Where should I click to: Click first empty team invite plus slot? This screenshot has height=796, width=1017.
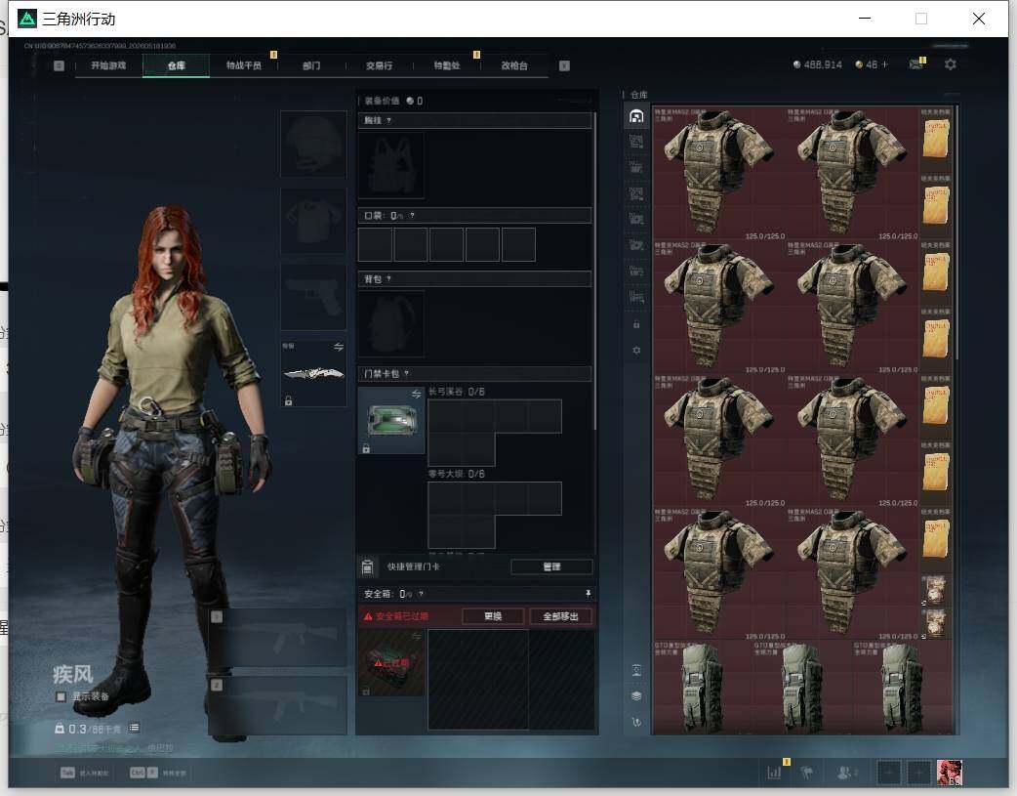(889, 773)
